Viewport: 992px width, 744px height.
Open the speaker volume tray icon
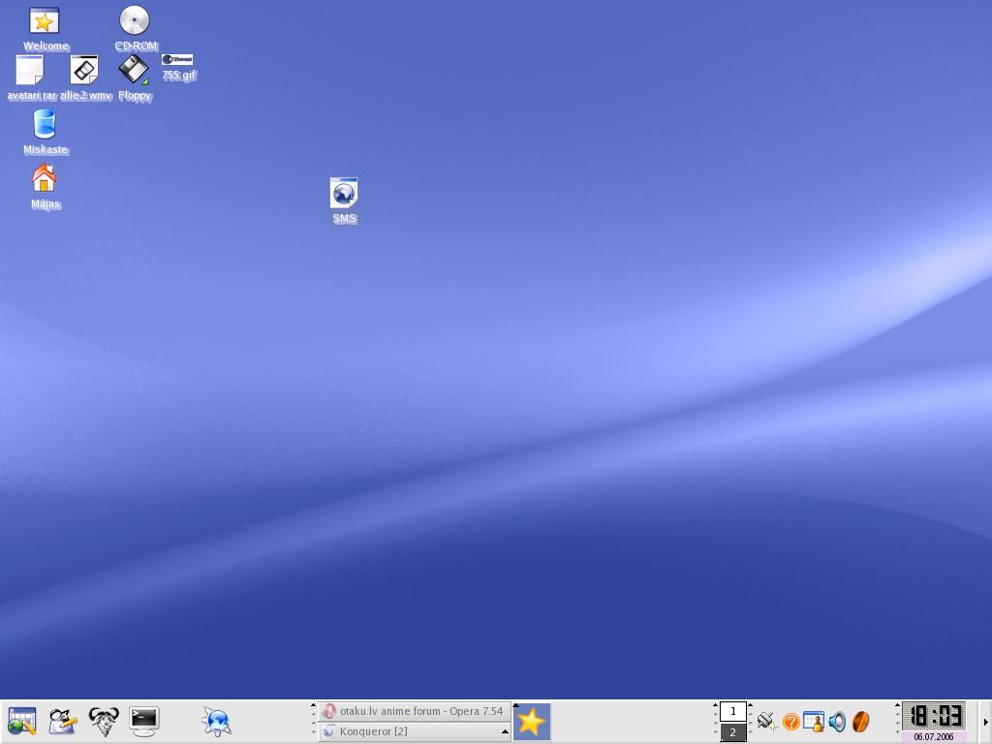(837, 721)
